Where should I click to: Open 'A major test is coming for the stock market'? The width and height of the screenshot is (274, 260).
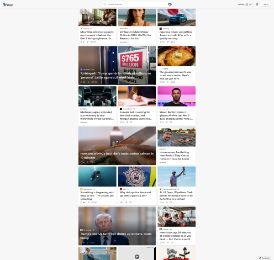tap(136, 116)
